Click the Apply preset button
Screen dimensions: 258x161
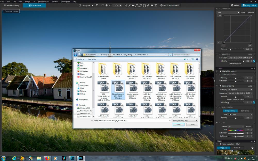click(249, 5)
